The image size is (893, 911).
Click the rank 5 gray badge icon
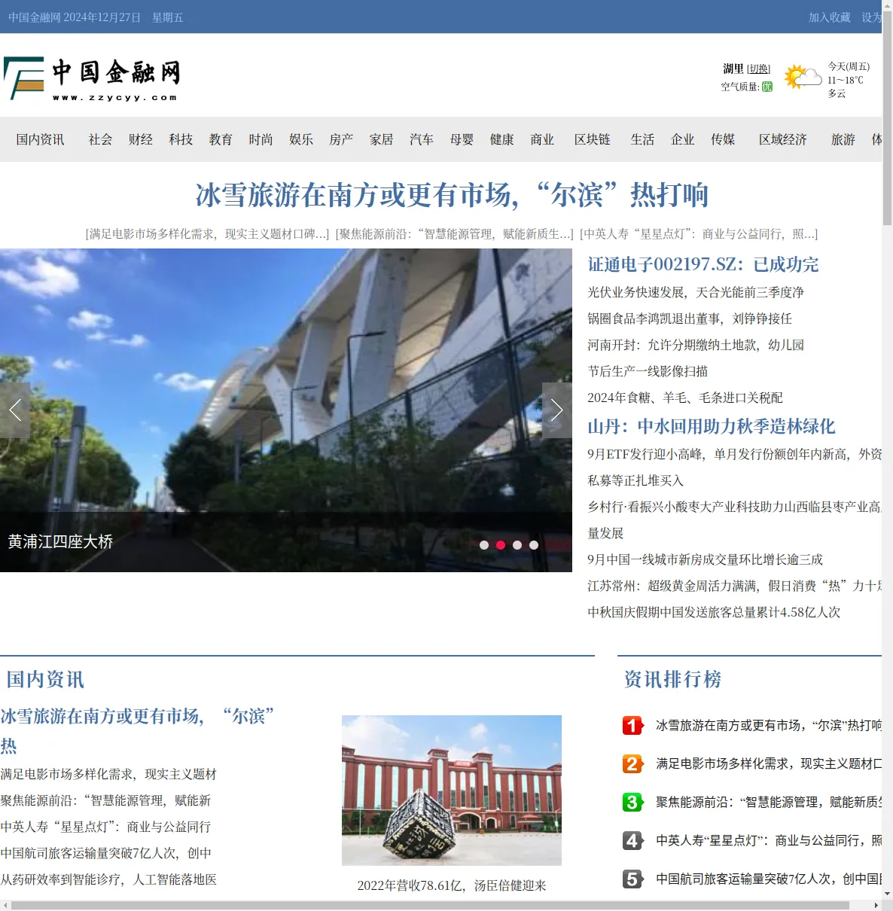click(x=632, y=879)
